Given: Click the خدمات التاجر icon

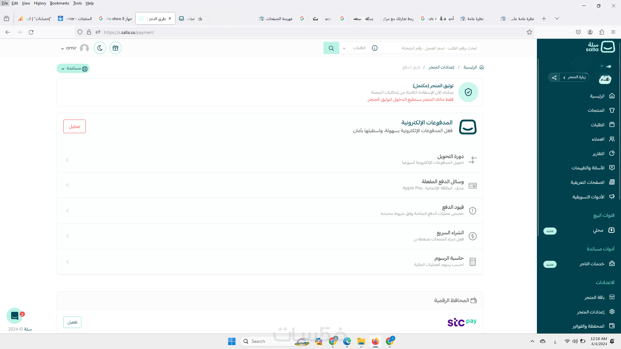Looking at the screenshot, I should (612, 264).
